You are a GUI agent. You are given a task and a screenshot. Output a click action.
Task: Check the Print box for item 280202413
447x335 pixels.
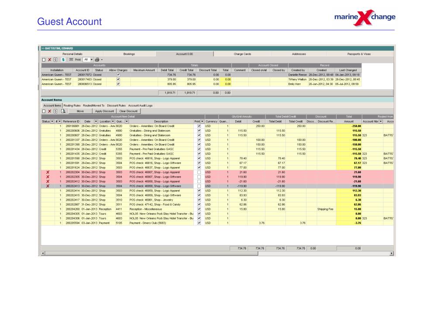coord(199,186)
